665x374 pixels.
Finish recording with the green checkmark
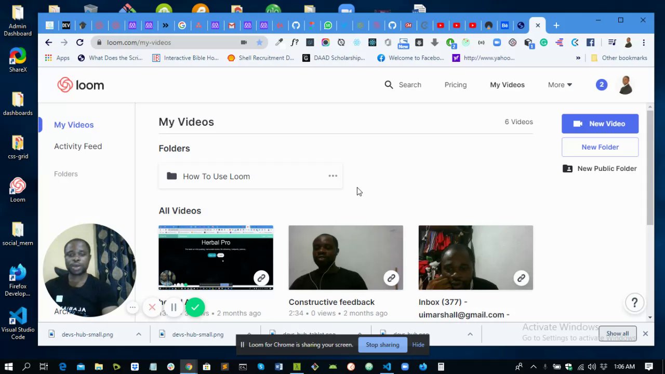pyautogui.click(x=195, y=308)
